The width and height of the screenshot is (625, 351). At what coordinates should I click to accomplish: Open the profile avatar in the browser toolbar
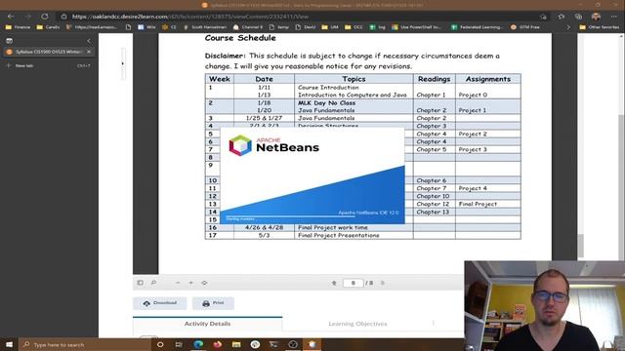597,17
